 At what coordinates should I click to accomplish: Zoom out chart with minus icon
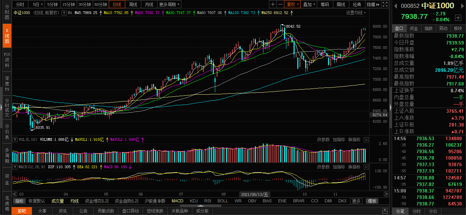point(280,4)
